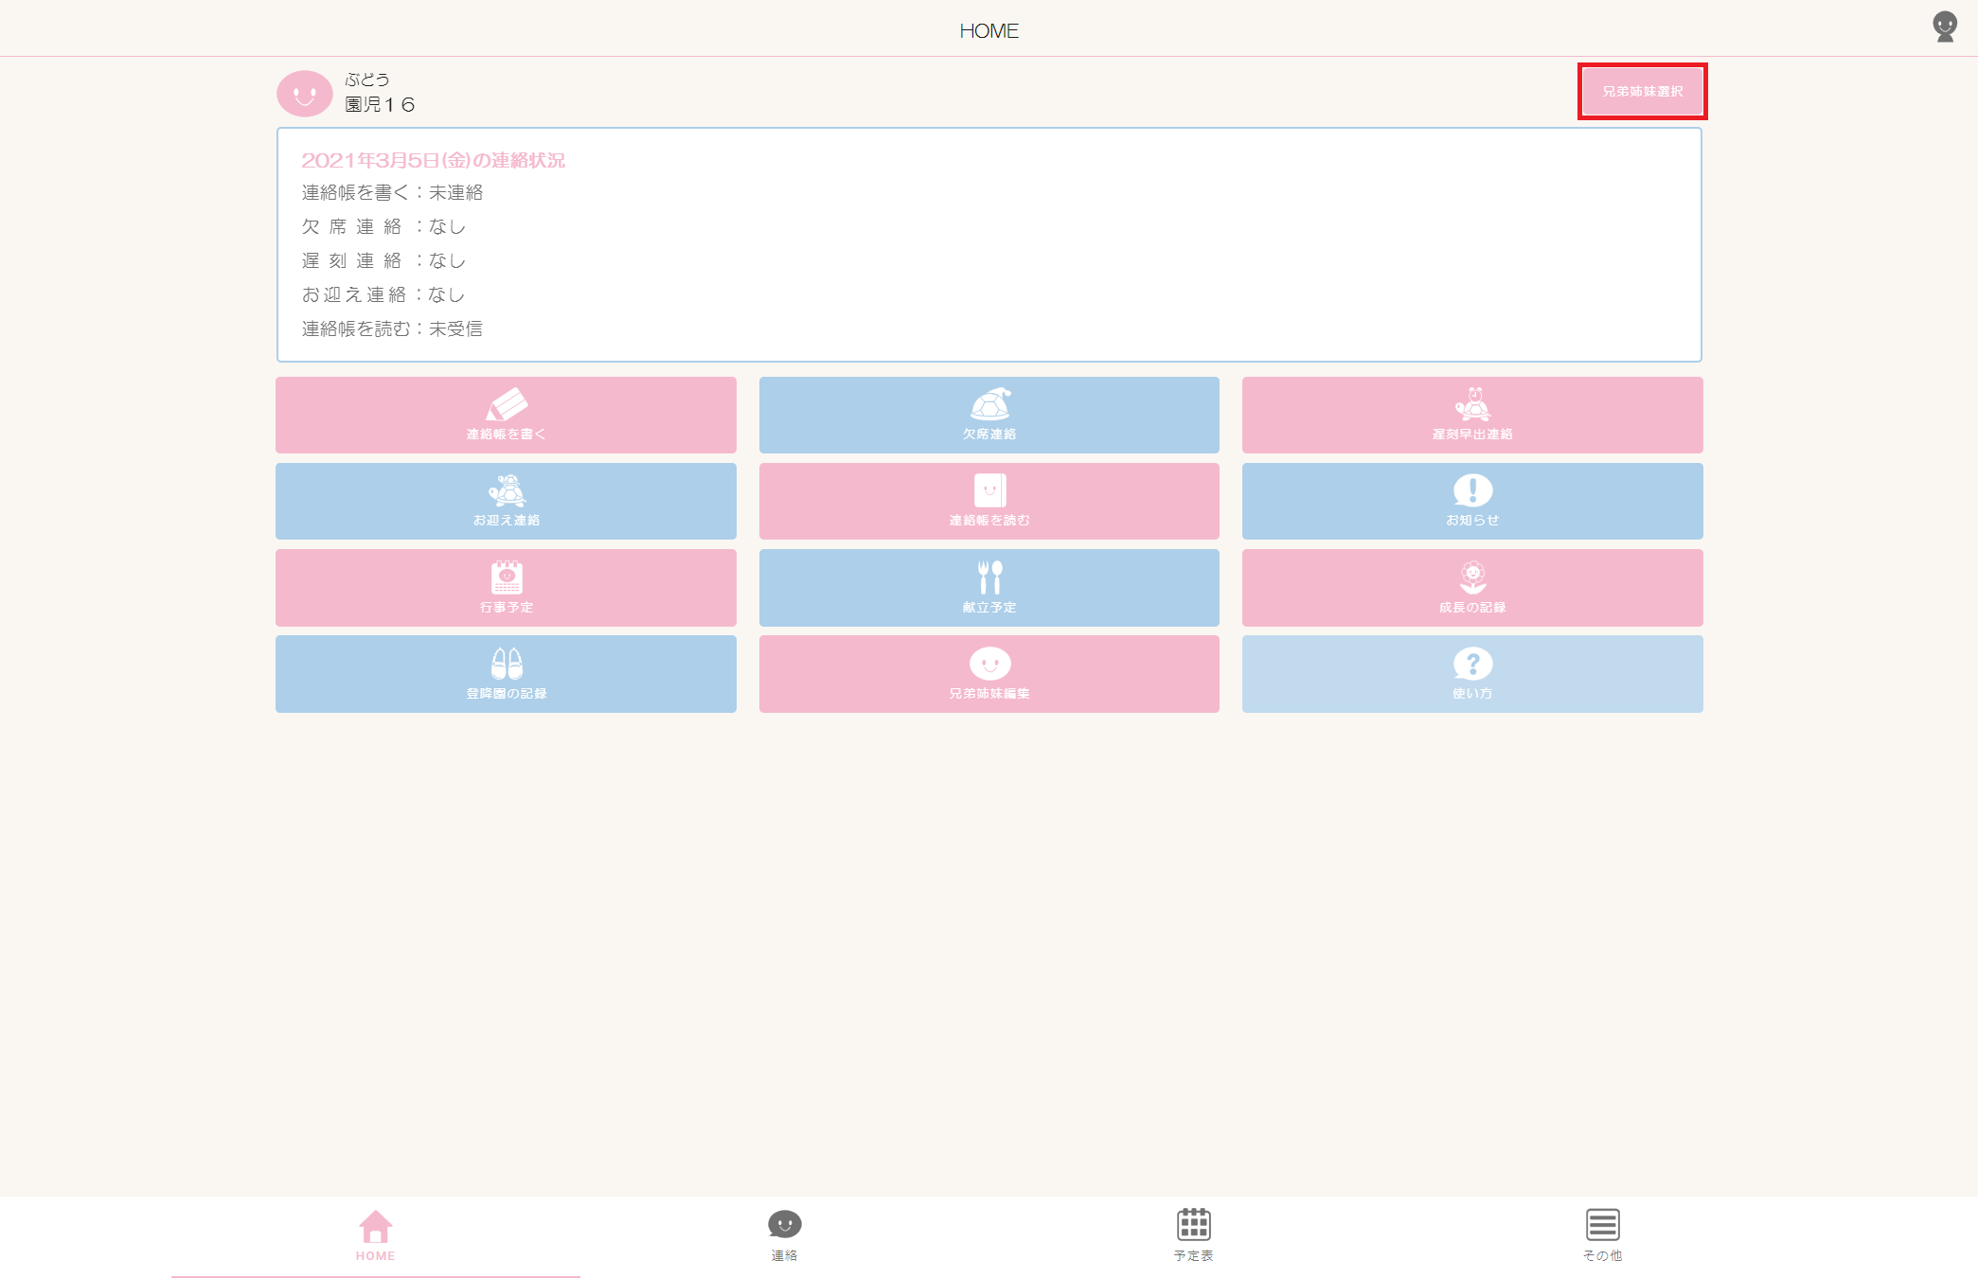Click the 兄弟姉妹選択 button
The width and height of the screenshot is (1978, 1278).
click(1642, 92)
